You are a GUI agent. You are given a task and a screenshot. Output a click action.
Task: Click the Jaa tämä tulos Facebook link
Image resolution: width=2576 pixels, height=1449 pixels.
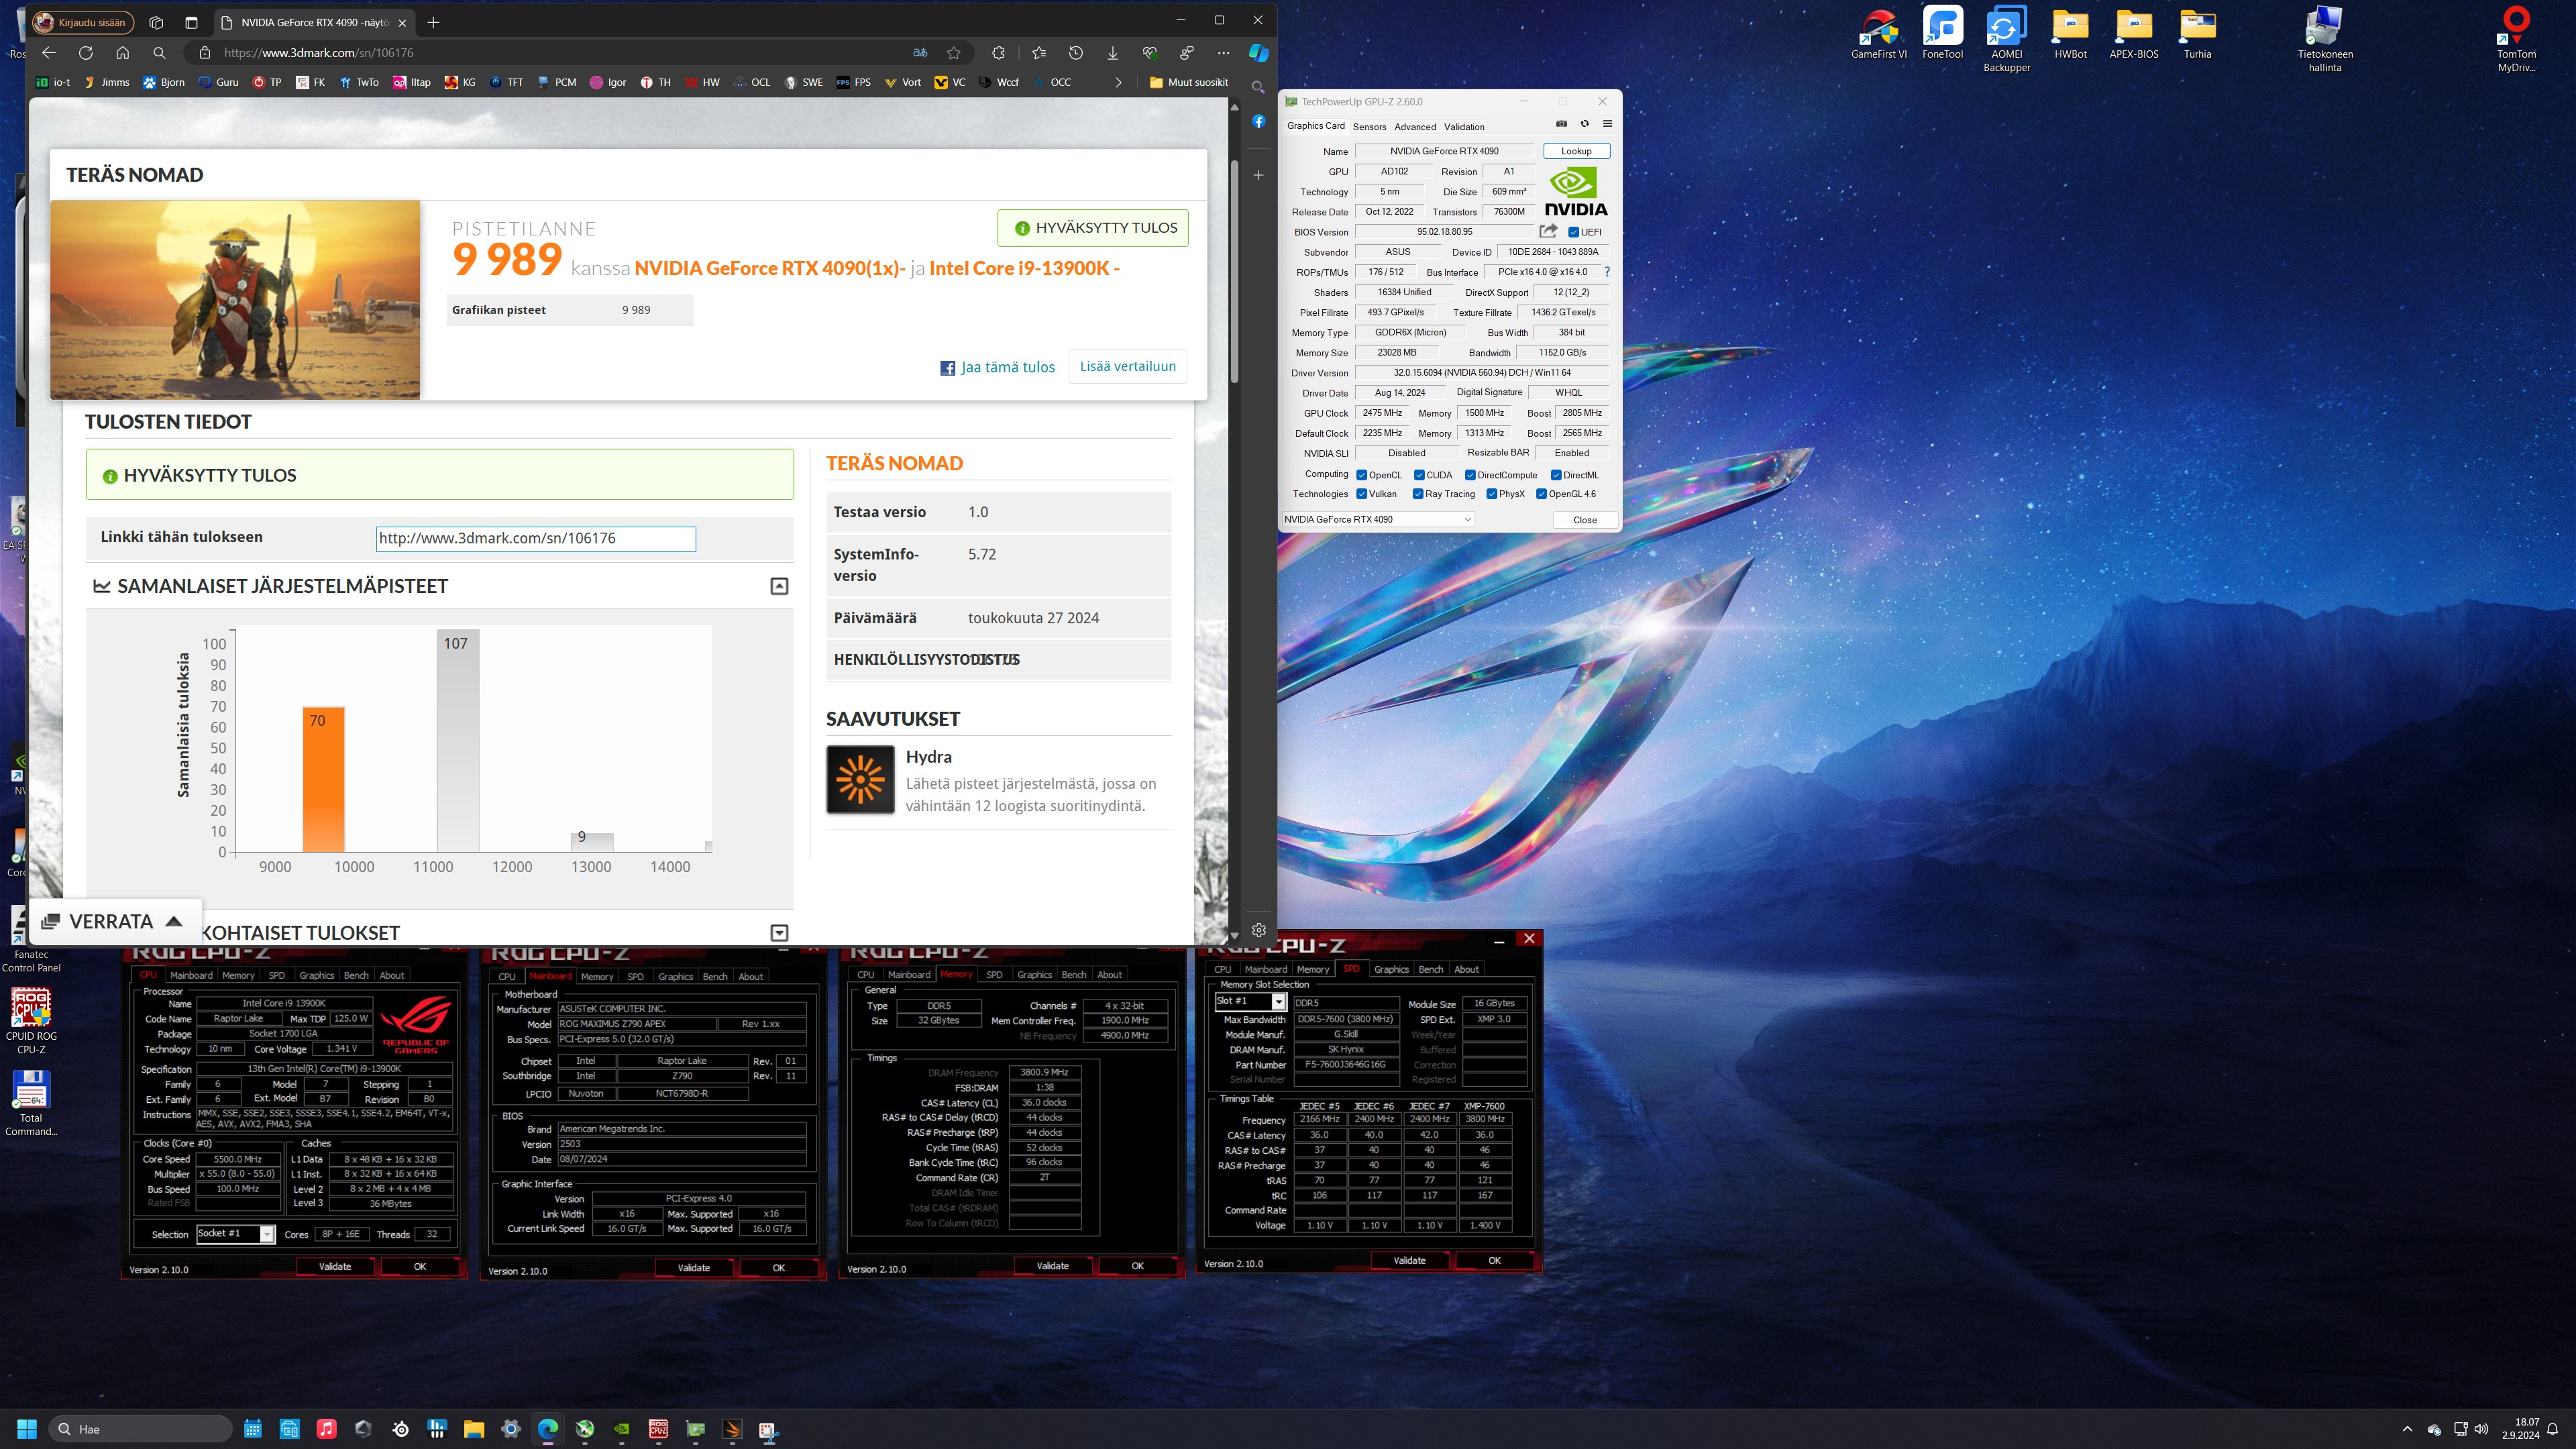tap(997, 367)
